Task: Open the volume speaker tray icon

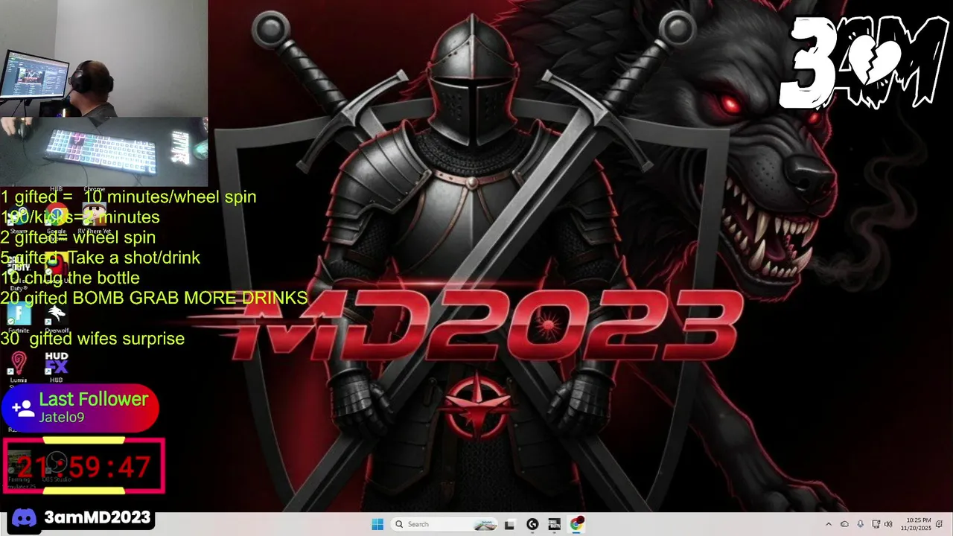Action: coord(888,524)
